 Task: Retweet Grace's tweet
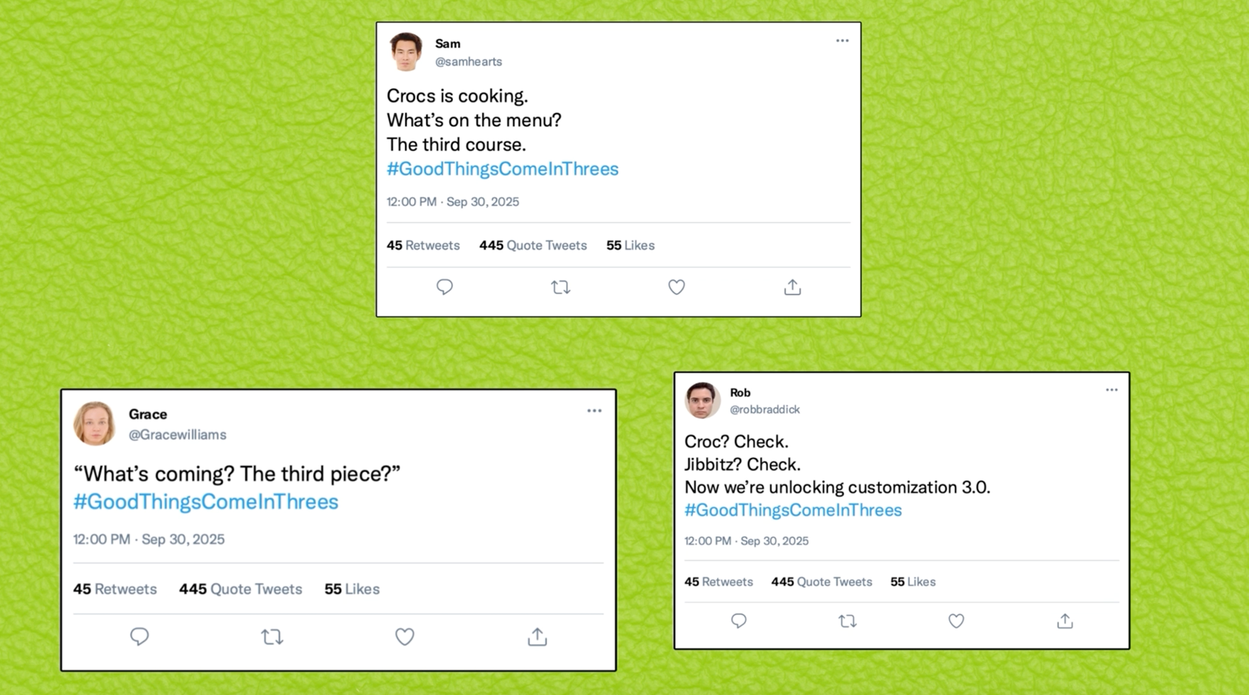coord(272,636)
